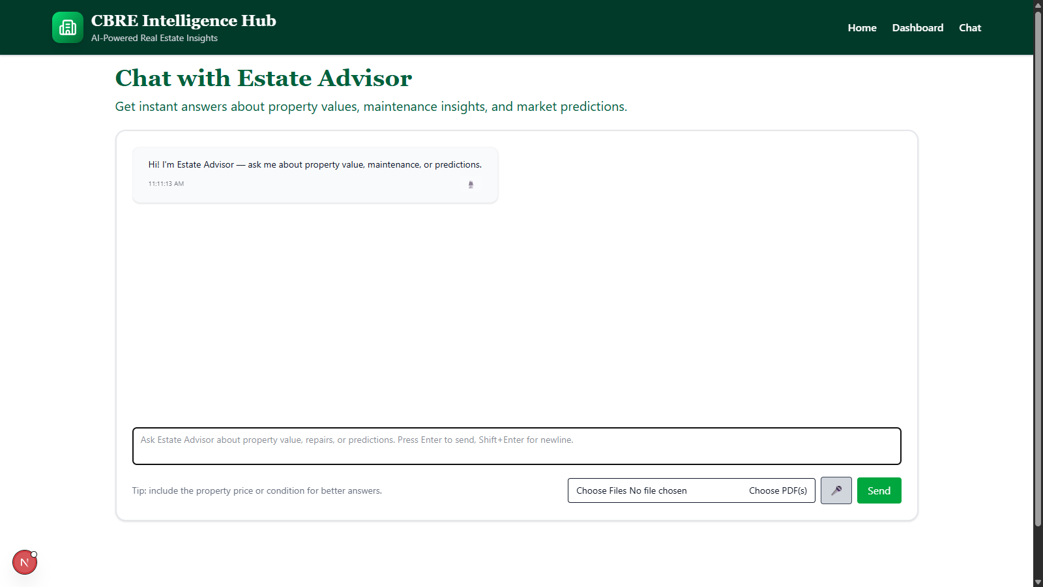This screenshot has height=587, width=1043.
Task: Click the "Choose PDF(s)" label text
Action: click(x=778, y=490)
